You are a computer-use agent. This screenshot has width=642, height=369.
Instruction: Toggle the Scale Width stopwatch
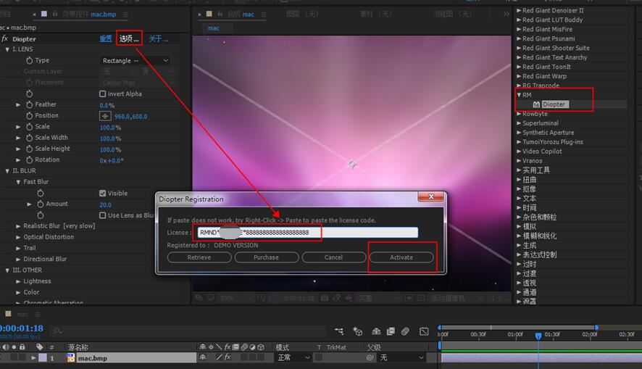(30, 138)
